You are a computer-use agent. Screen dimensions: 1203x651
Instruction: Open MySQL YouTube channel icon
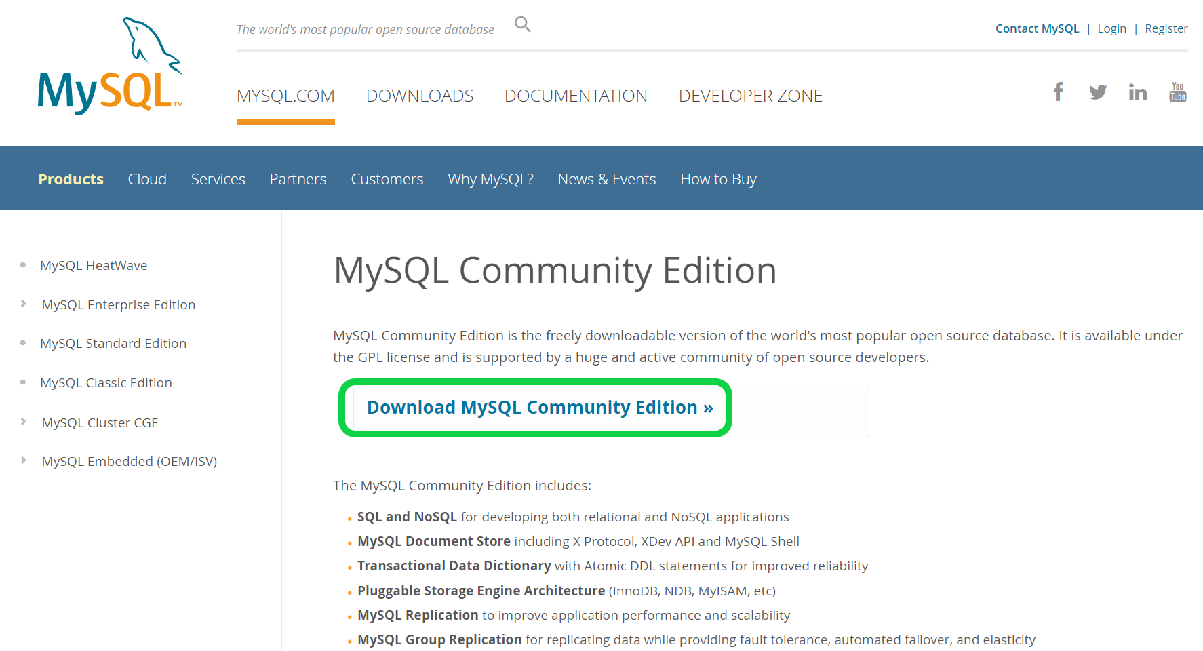click(1178, 92)
